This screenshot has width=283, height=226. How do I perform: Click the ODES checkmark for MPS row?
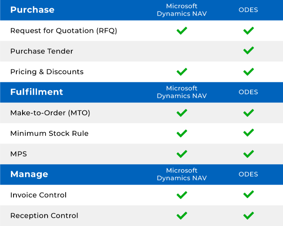tap(249, 154)
